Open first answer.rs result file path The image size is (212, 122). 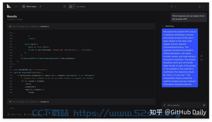point(31,27)
